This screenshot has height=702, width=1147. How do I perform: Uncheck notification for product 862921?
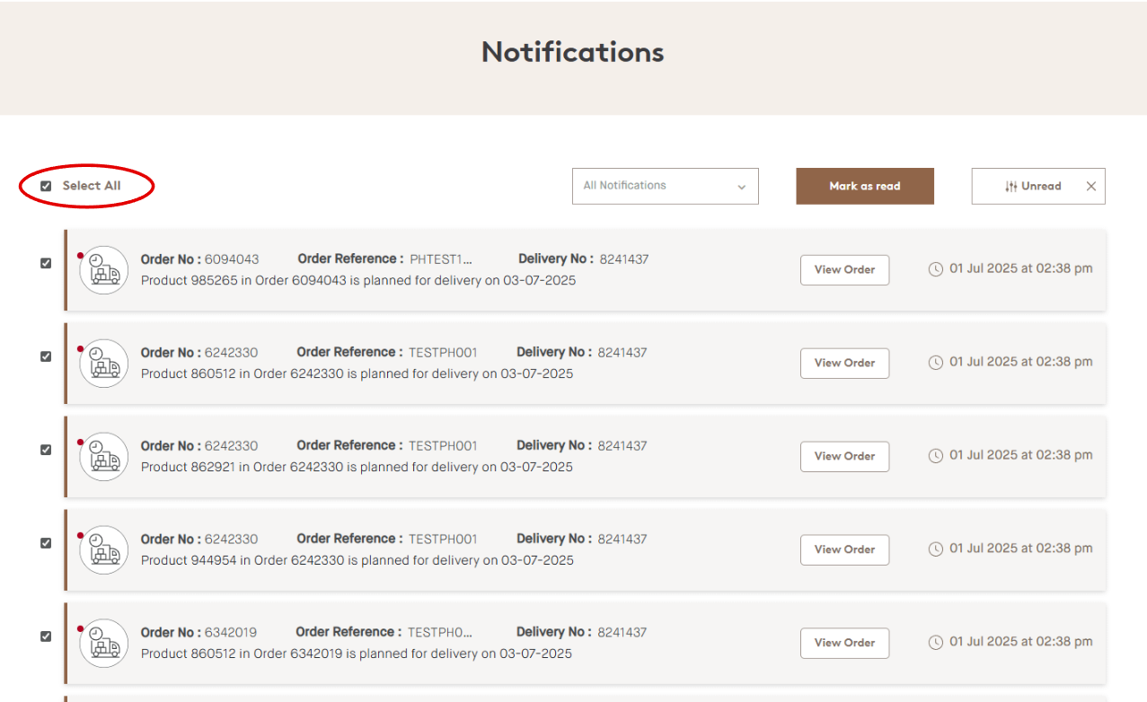click(x=46, y=450)
